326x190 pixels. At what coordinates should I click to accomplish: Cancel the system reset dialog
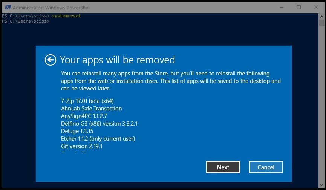click(266, 167)
